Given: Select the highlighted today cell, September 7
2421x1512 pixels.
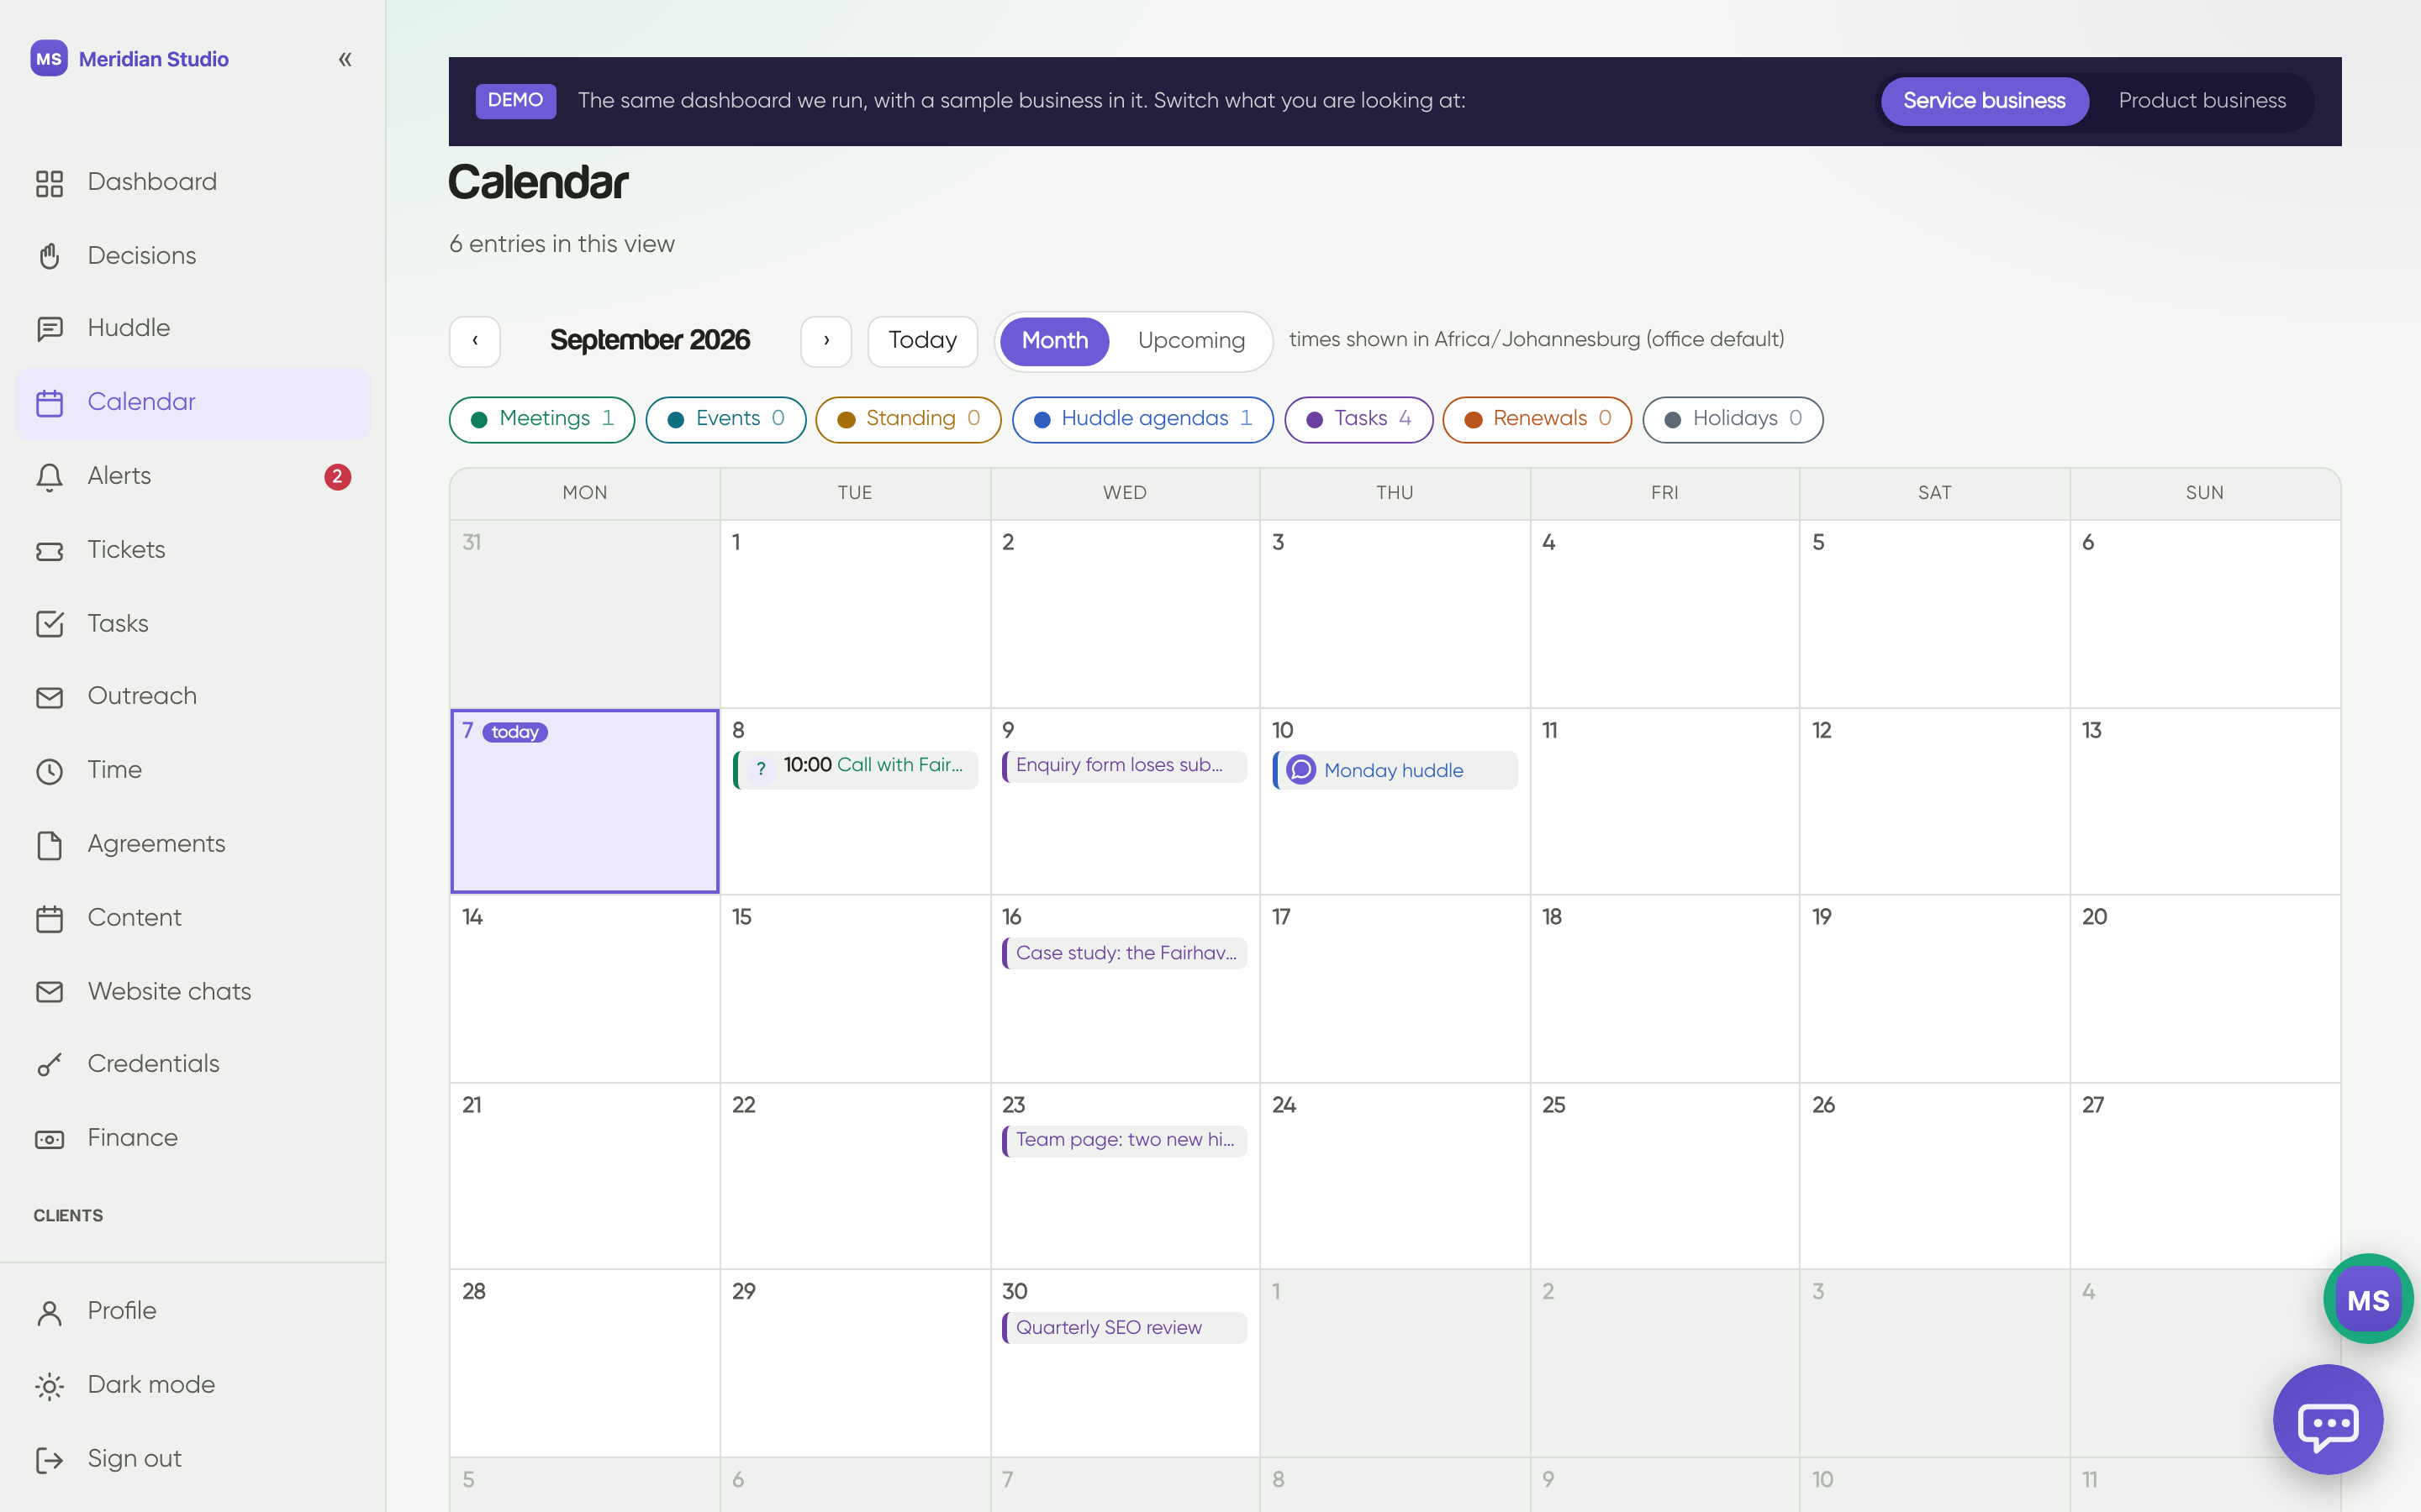Looking at the screenshot, I should [x=584, y=801].
